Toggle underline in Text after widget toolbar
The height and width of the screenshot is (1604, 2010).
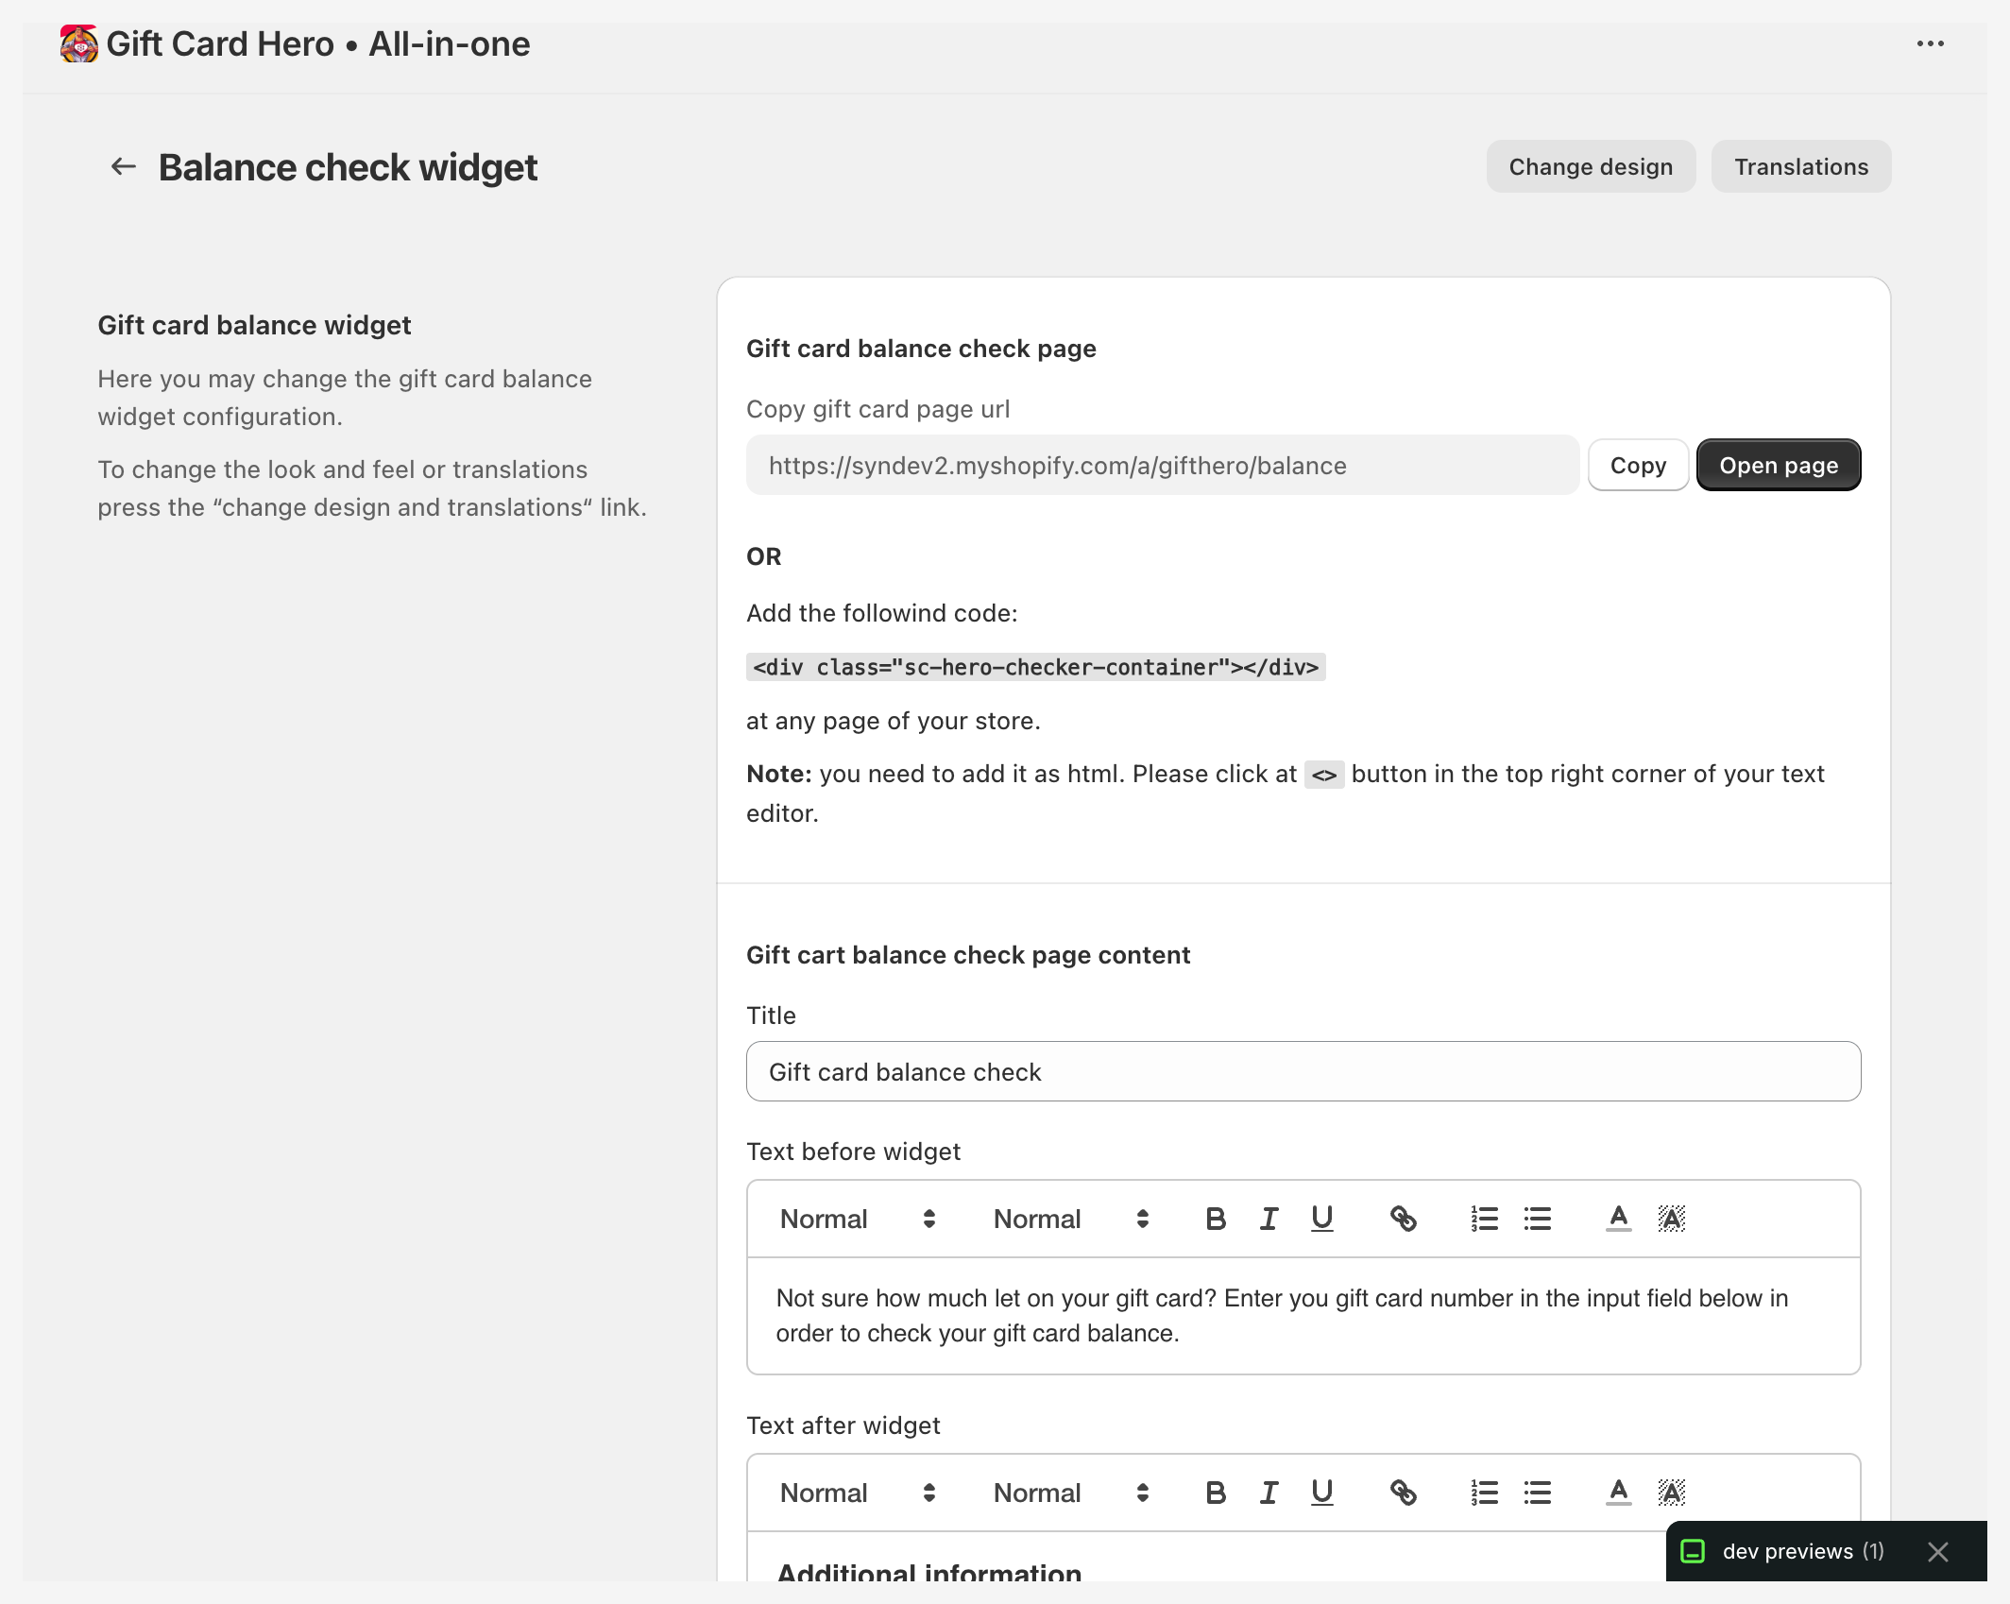coord(1321,1493)
